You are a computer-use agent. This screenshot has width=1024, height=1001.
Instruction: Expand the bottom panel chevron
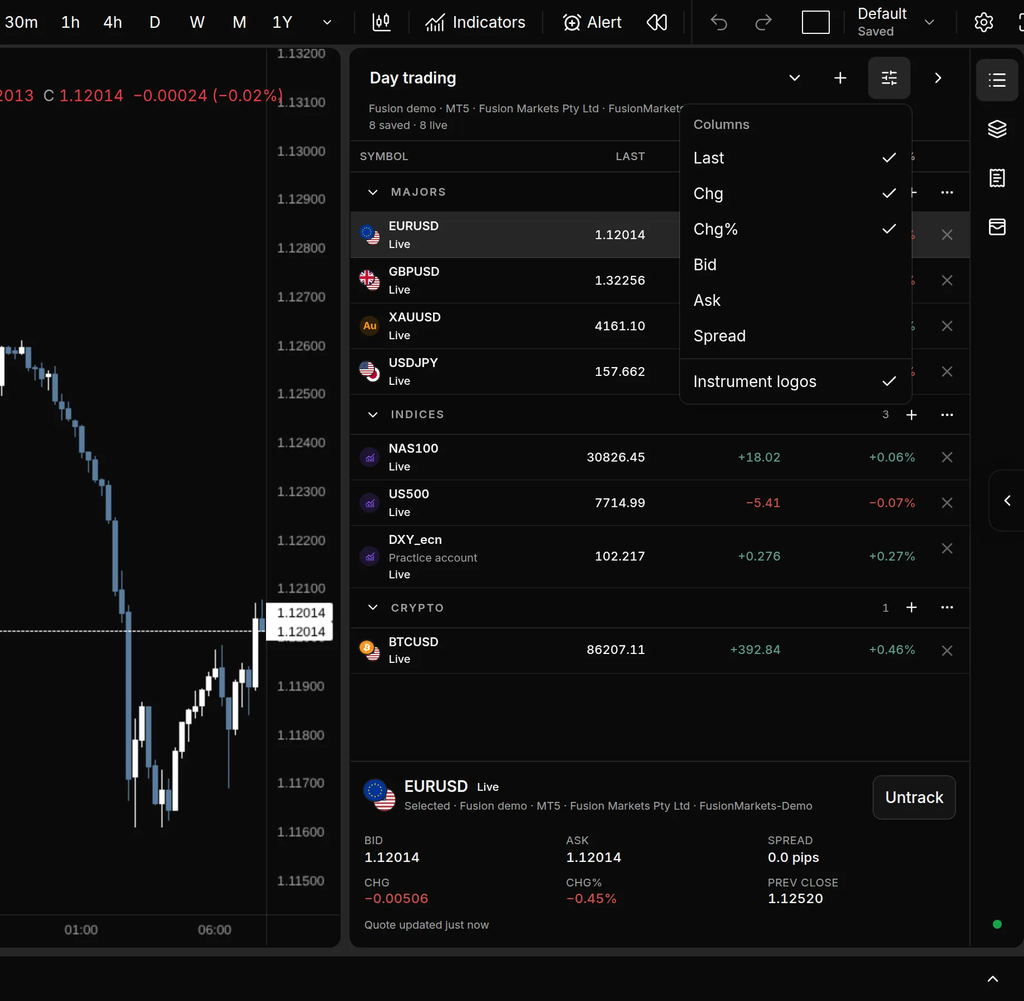click(992, 979)
